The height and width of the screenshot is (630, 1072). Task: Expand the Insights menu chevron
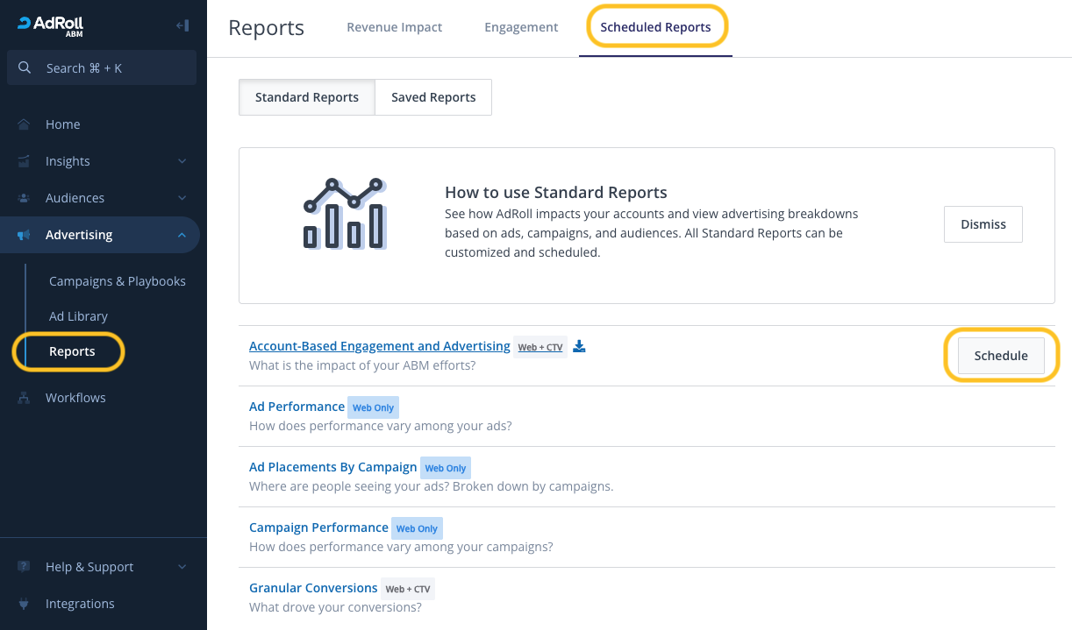click(x=182, y=161)
